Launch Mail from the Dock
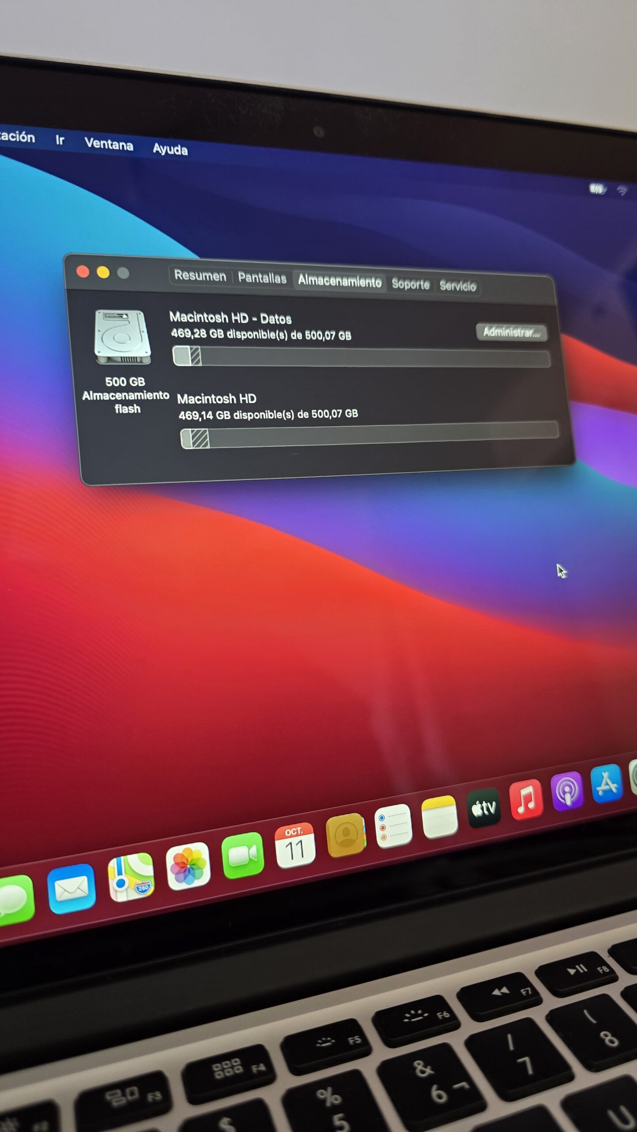The image size is (637, 1132). coord(71,888)
